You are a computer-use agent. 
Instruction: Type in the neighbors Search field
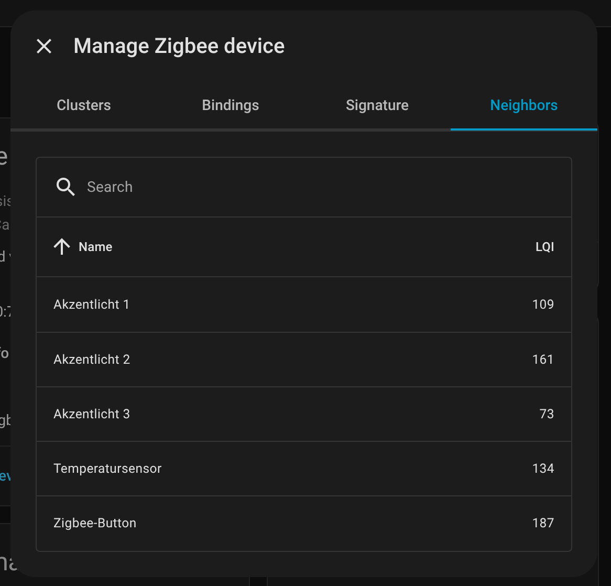pos(314,187)
